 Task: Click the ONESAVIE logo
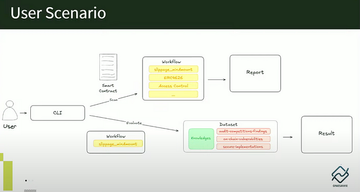(340, 176)
